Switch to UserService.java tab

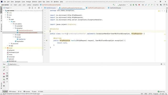51,8
